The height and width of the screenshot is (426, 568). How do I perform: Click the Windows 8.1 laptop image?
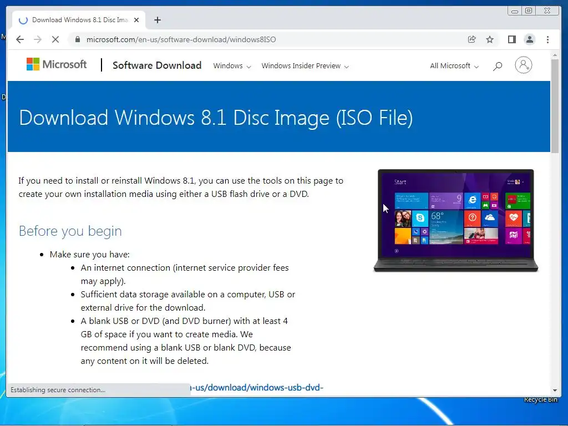(x=456, y=220)
